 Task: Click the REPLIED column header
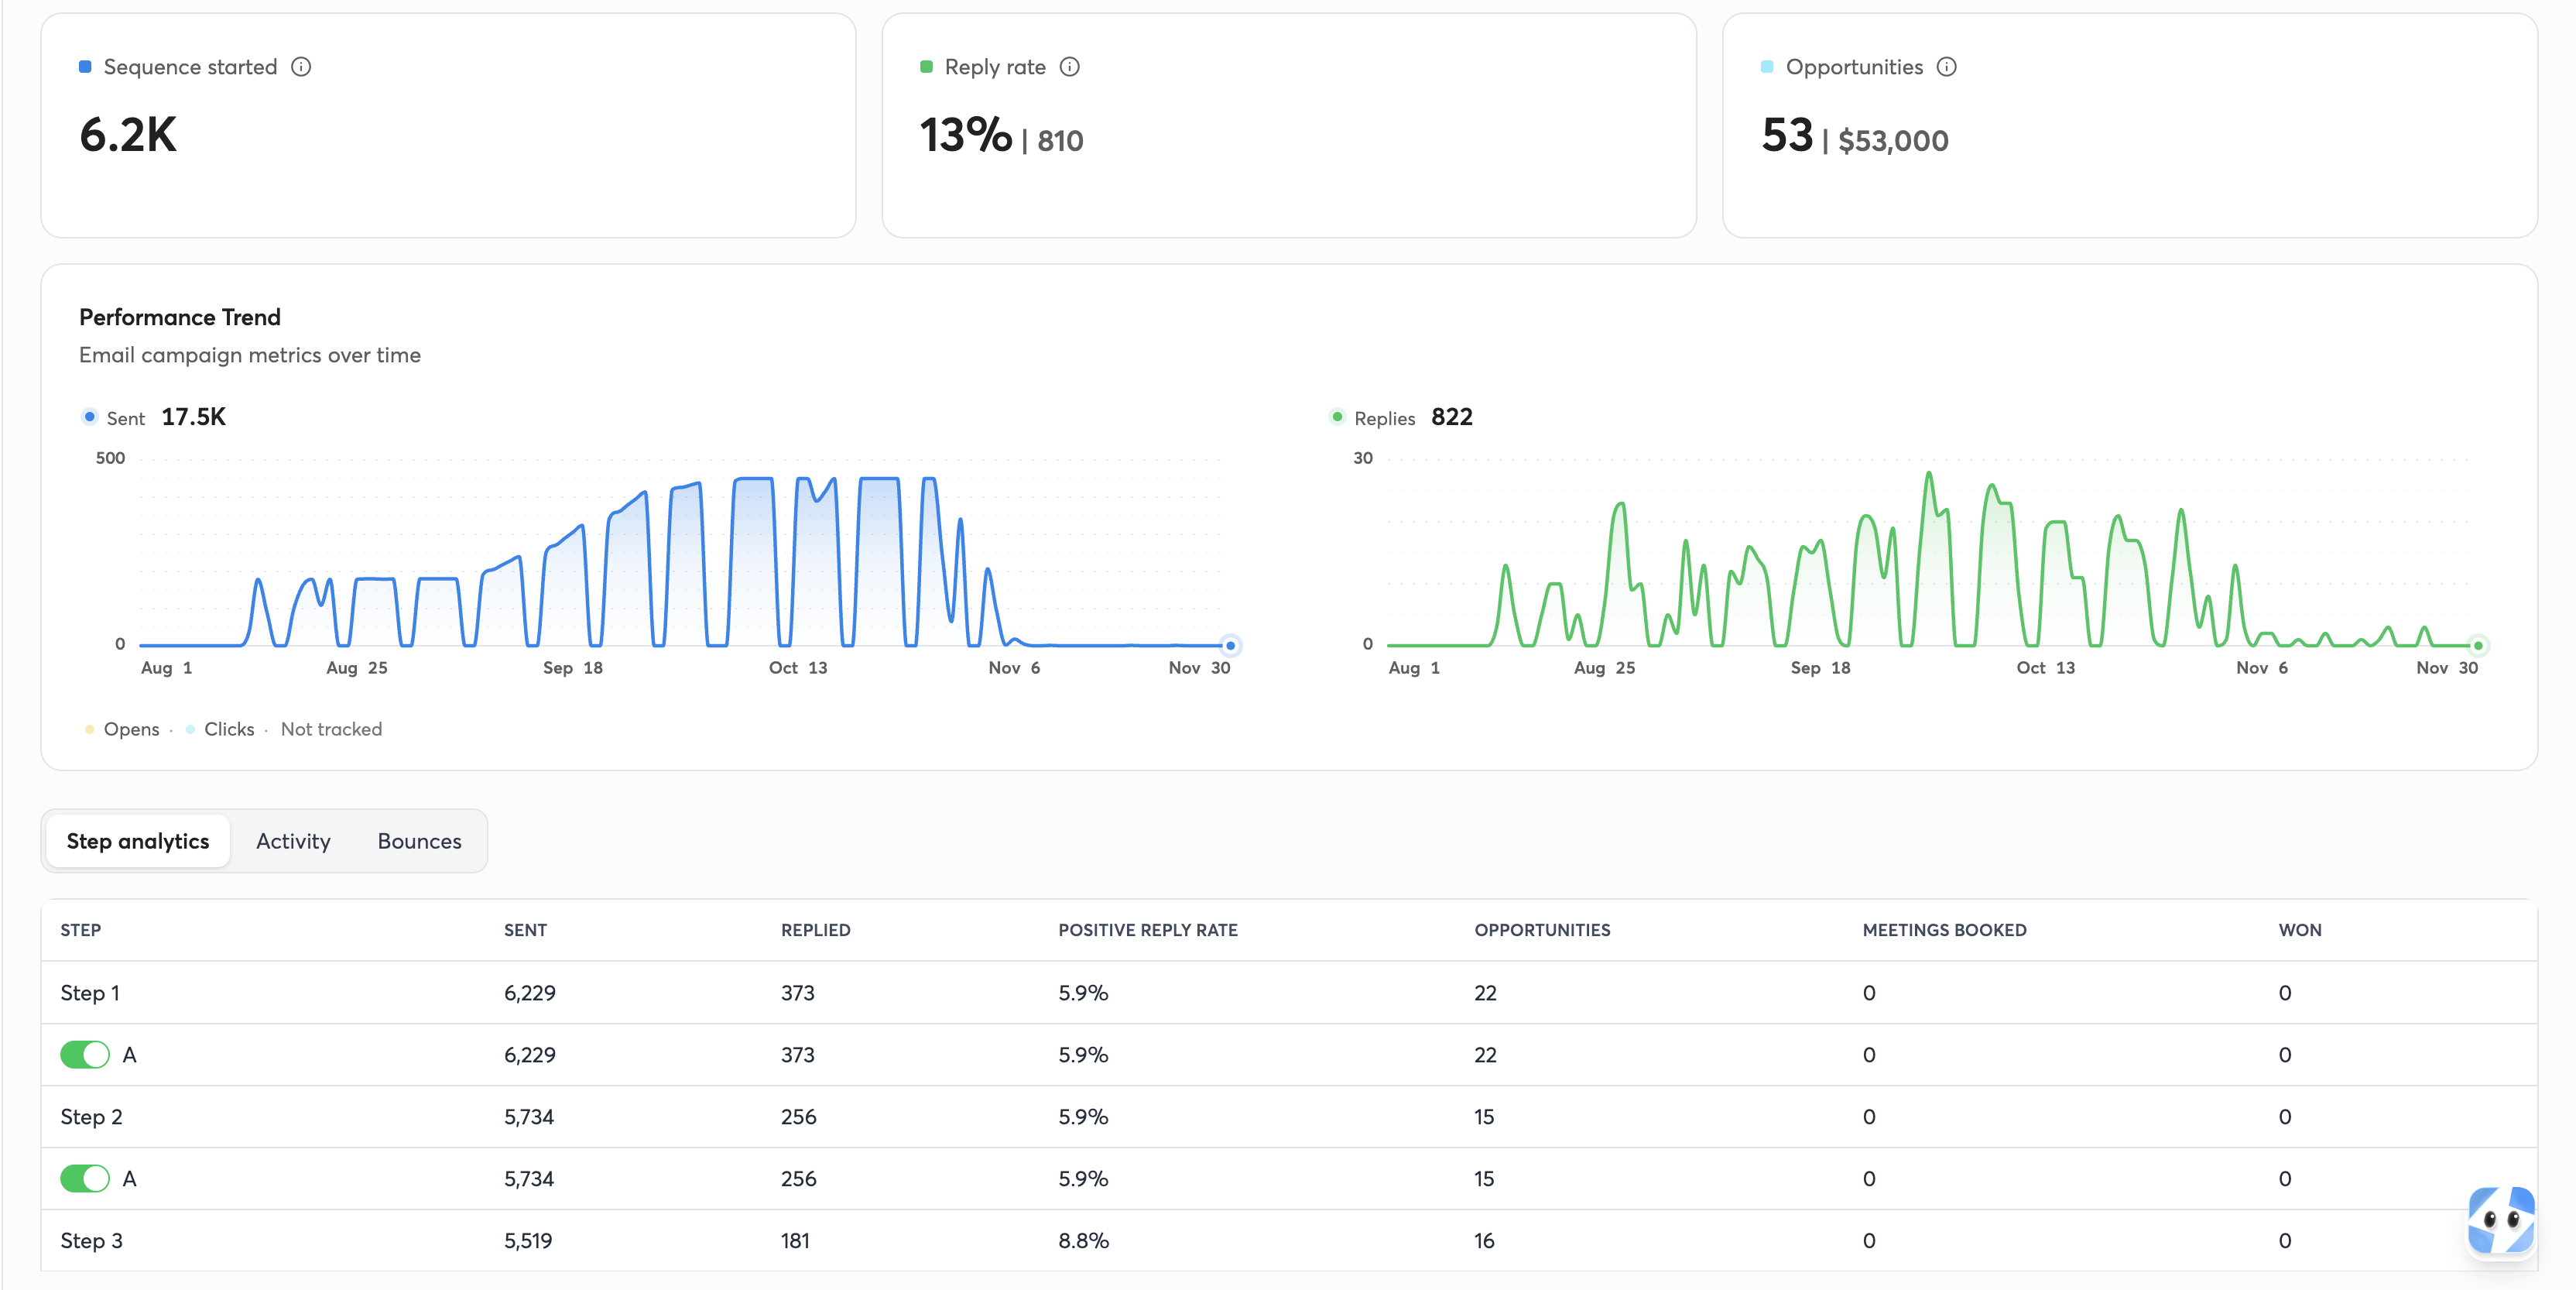click(815, 930)
